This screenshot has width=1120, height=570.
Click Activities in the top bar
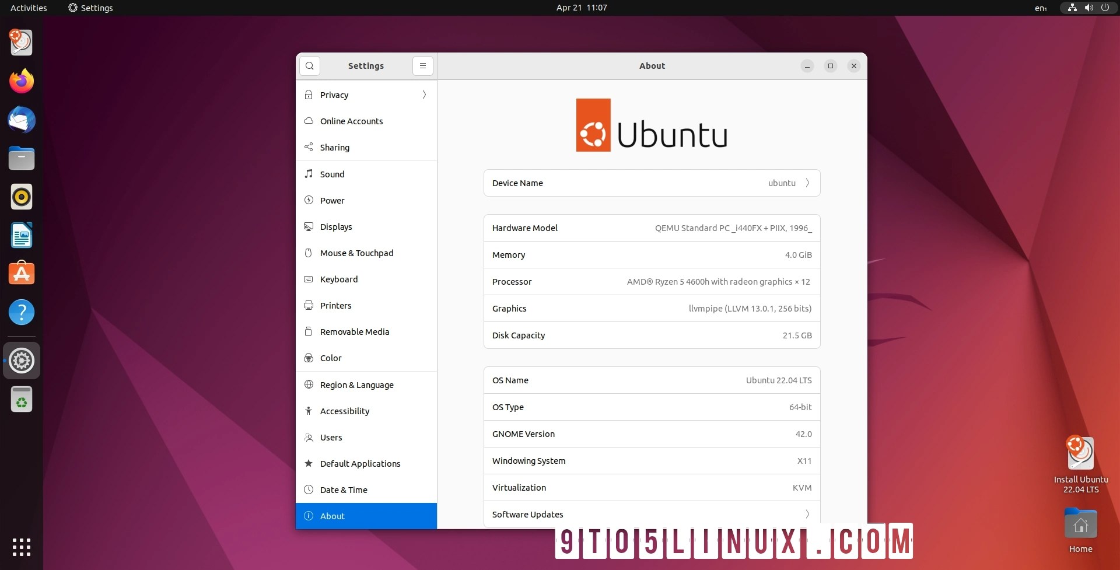[x=28, y=8]
